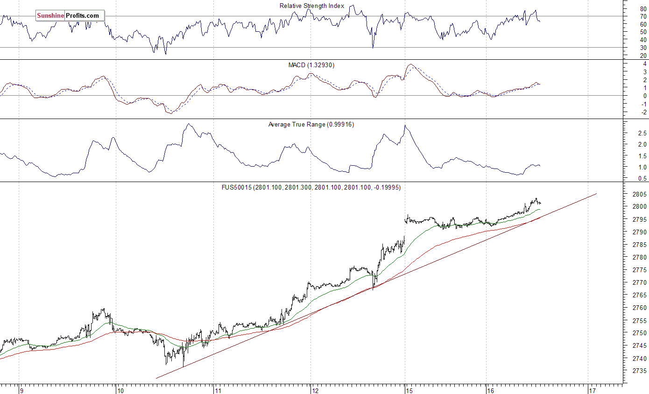Click the 2750 price axis label
The image size is (649, 394).
click(x=639, y=333)
